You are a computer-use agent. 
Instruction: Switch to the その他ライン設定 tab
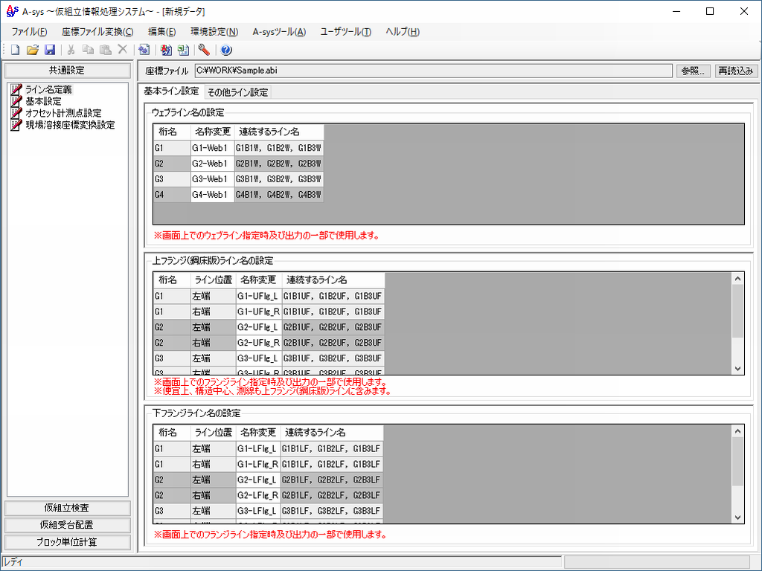click(x=237, y=92)
